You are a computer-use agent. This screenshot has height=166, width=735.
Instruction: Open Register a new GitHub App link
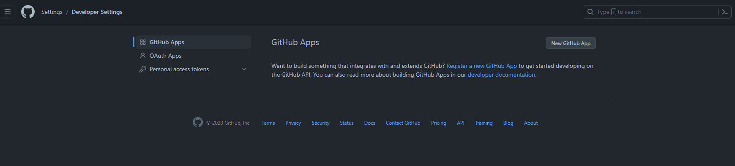[481, 66]
